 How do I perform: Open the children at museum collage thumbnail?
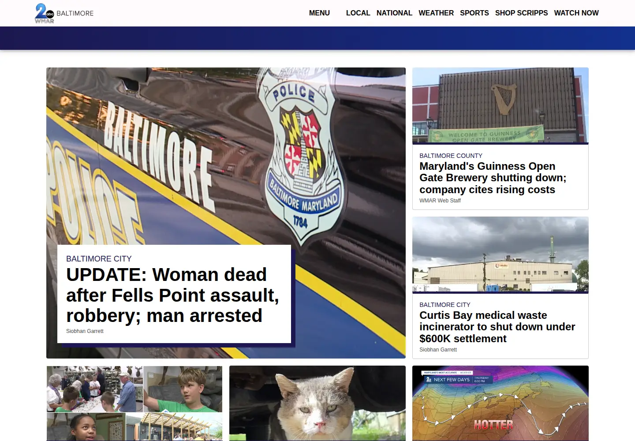click(x=134, y=403)
